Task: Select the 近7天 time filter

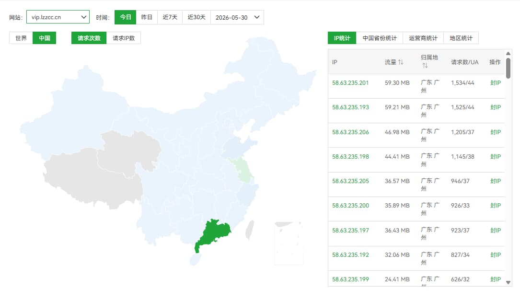Action: coord(170,17)
